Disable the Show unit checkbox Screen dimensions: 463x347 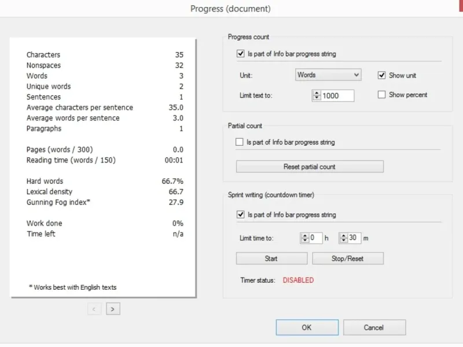pos(381,75)
